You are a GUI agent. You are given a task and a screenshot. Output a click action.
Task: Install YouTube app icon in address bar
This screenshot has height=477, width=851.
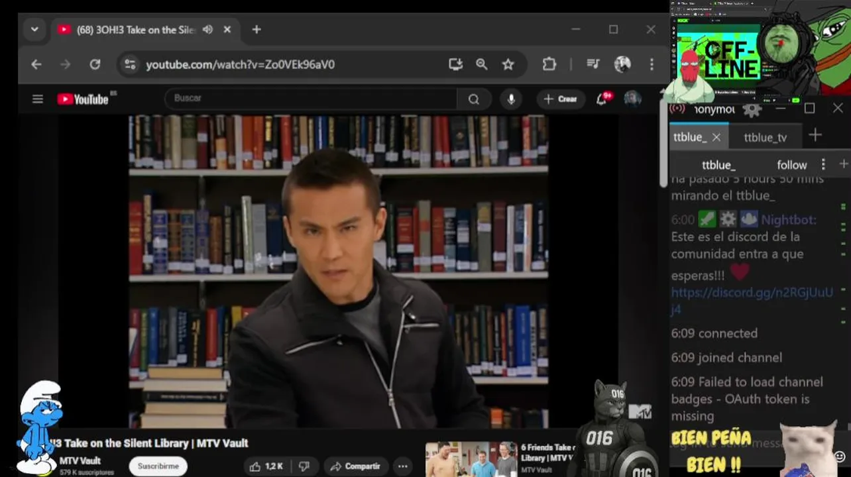[x=455, y=64]
